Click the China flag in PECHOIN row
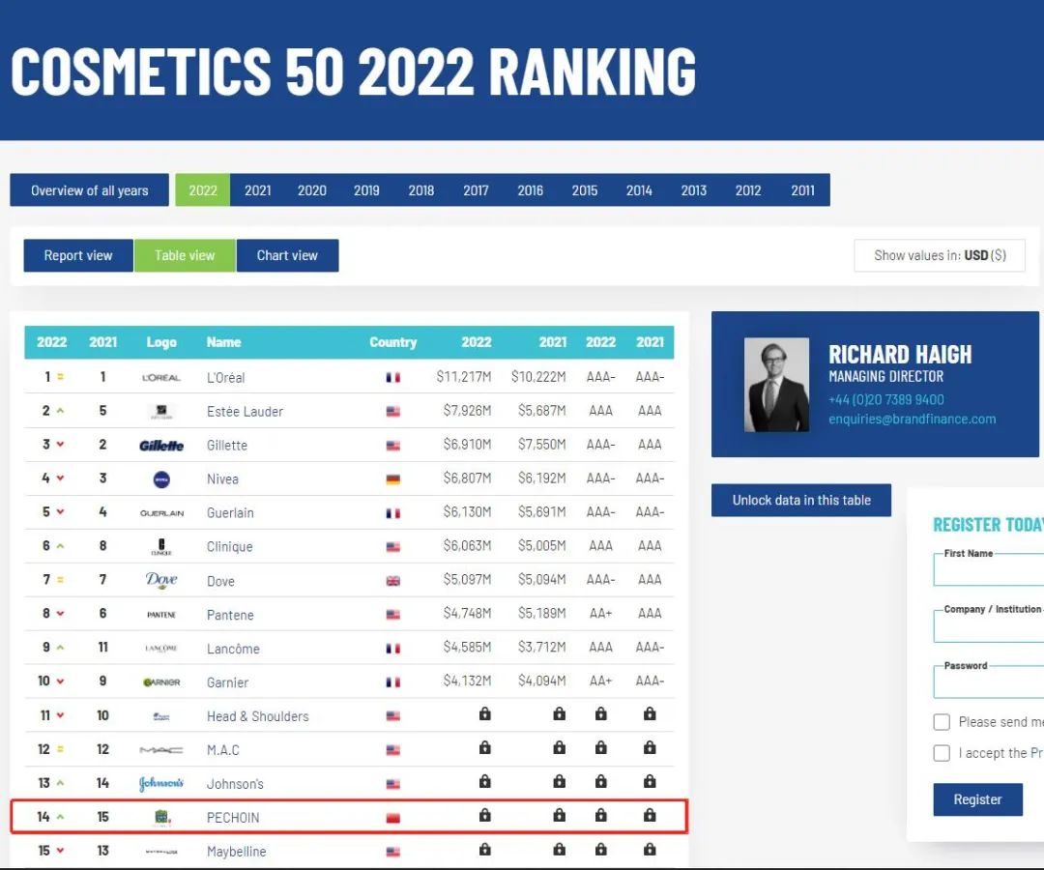The height and width of the screenshot is (870, 1044). [x=392, y=818]
